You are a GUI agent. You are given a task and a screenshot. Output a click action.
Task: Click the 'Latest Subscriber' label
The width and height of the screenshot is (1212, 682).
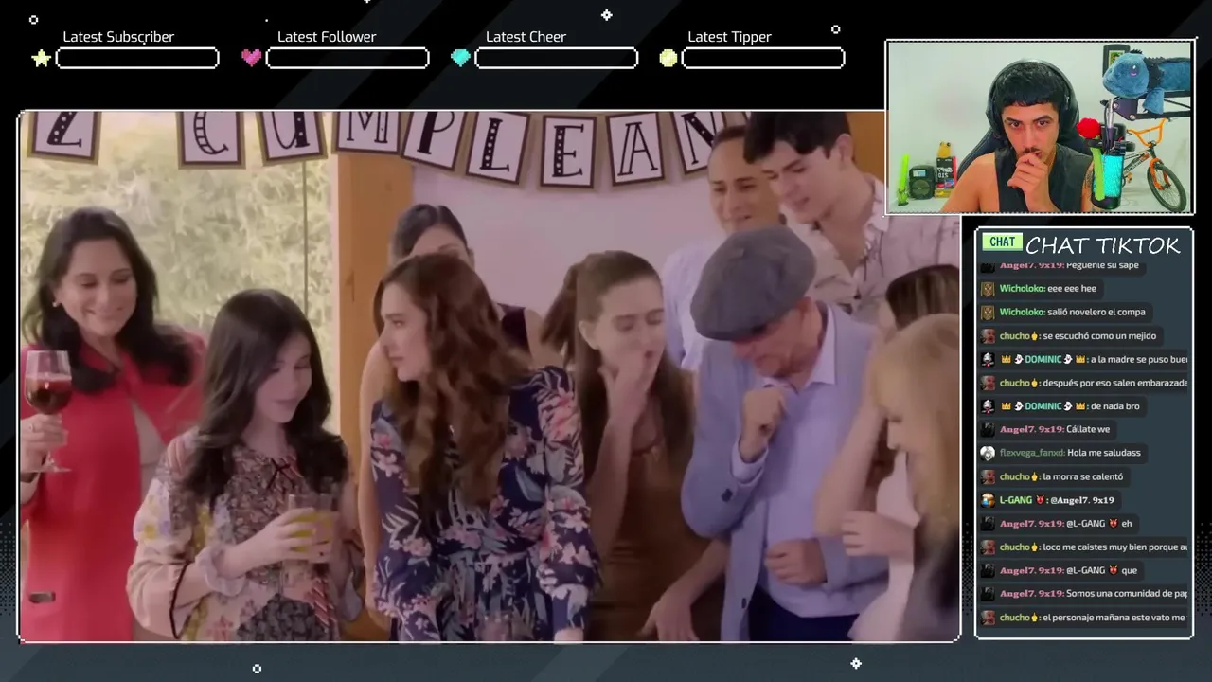[x=118, y=37]
